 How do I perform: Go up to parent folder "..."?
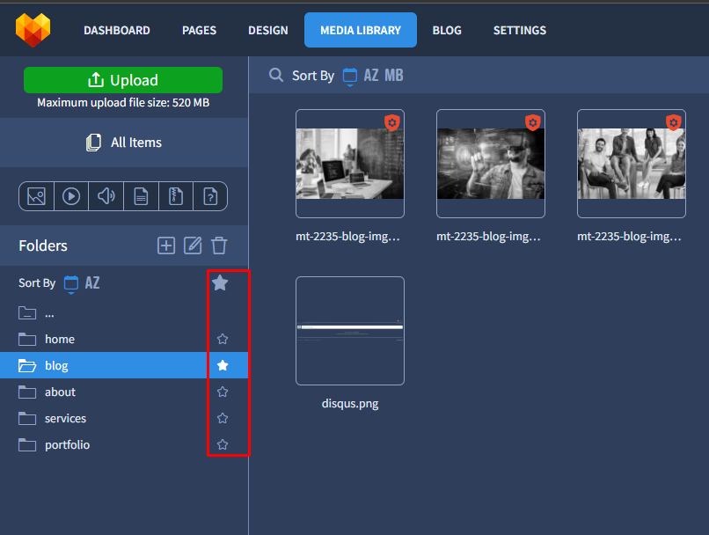(x=49, y=312)
